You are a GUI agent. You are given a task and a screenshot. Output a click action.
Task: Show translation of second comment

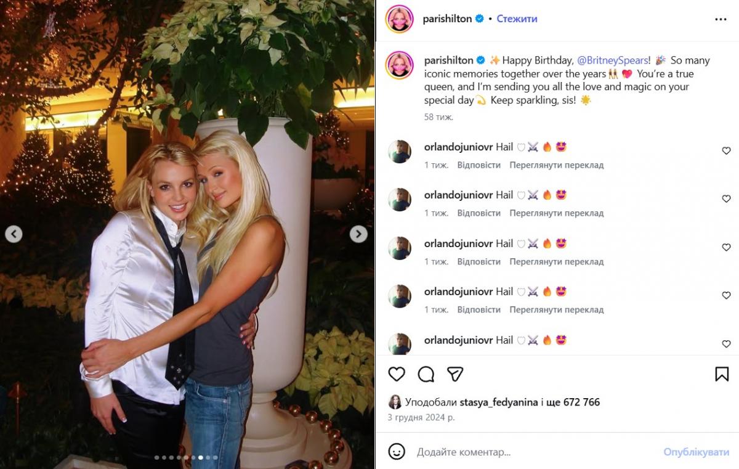click(x=557, y=213)
